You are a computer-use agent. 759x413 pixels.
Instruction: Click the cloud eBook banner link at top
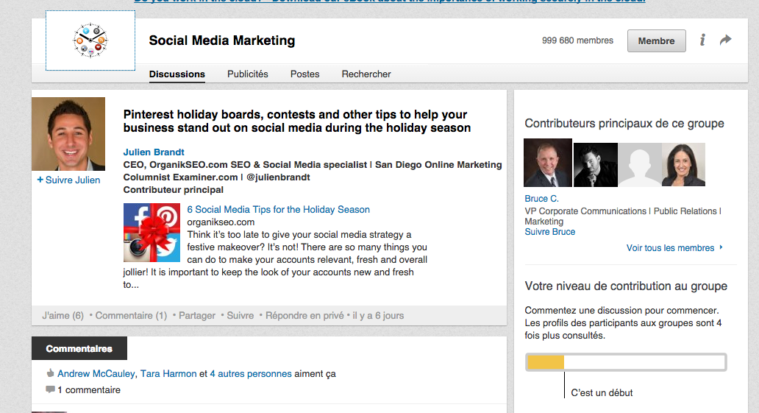coord(390,1)
